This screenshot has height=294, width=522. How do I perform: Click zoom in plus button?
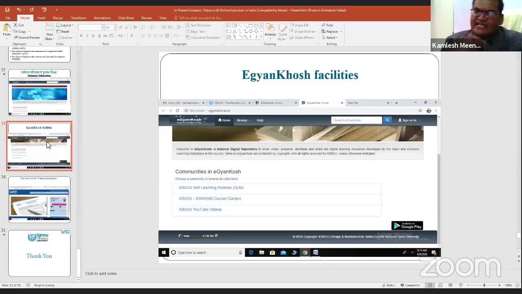[500, 285]
